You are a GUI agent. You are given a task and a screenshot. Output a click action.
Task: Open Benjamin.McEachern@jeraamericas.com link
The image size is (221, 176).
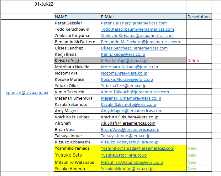coord(140,42)
